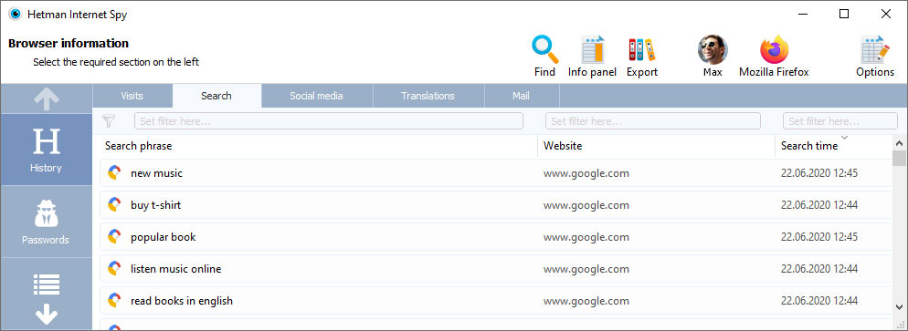This screenshot has height=331, width=908.
Task: Click the sidebar up arrow
Action: coord(47,98)
